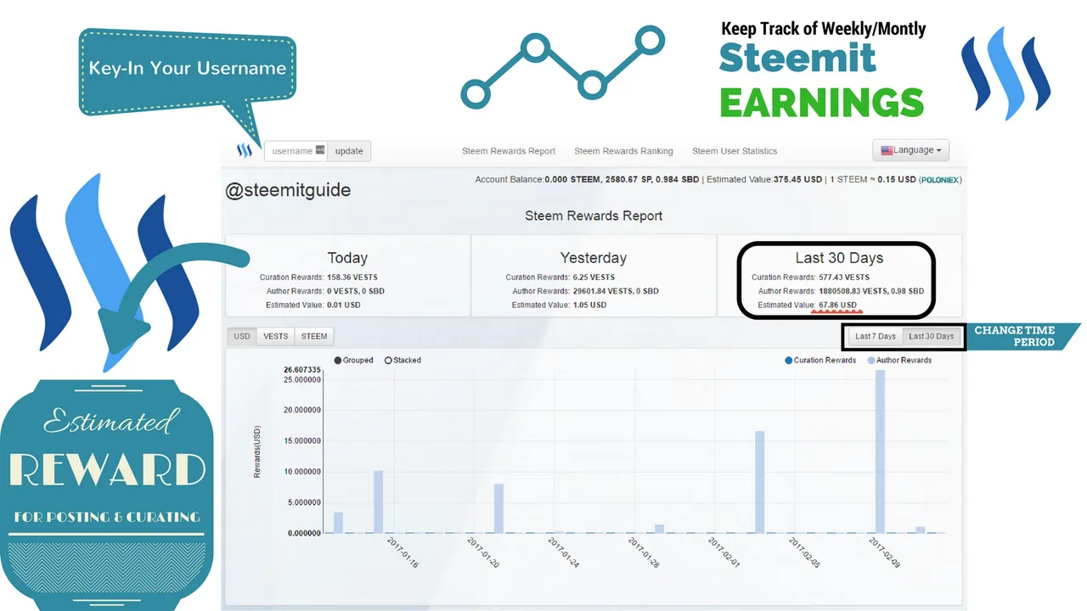The image size is (1087, 611).
Task: Focus the username input field
Action: pyautogui.click(x=296, y=151)
